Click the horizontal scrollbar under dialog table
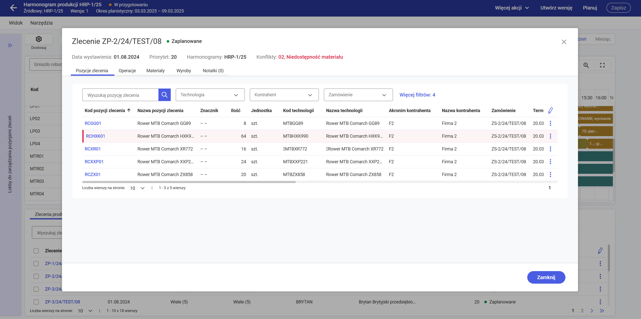Image resolution: width=641 pixels, height=319 pixels. (x=189, y=182)
